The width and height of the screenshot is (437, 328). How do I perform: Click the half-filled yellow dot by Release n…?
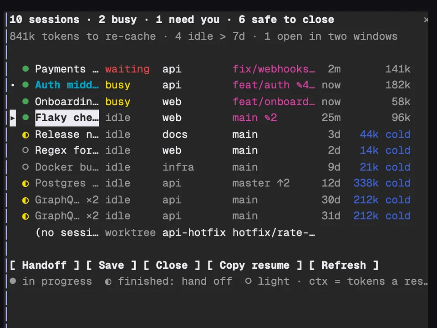coord(25,135)
